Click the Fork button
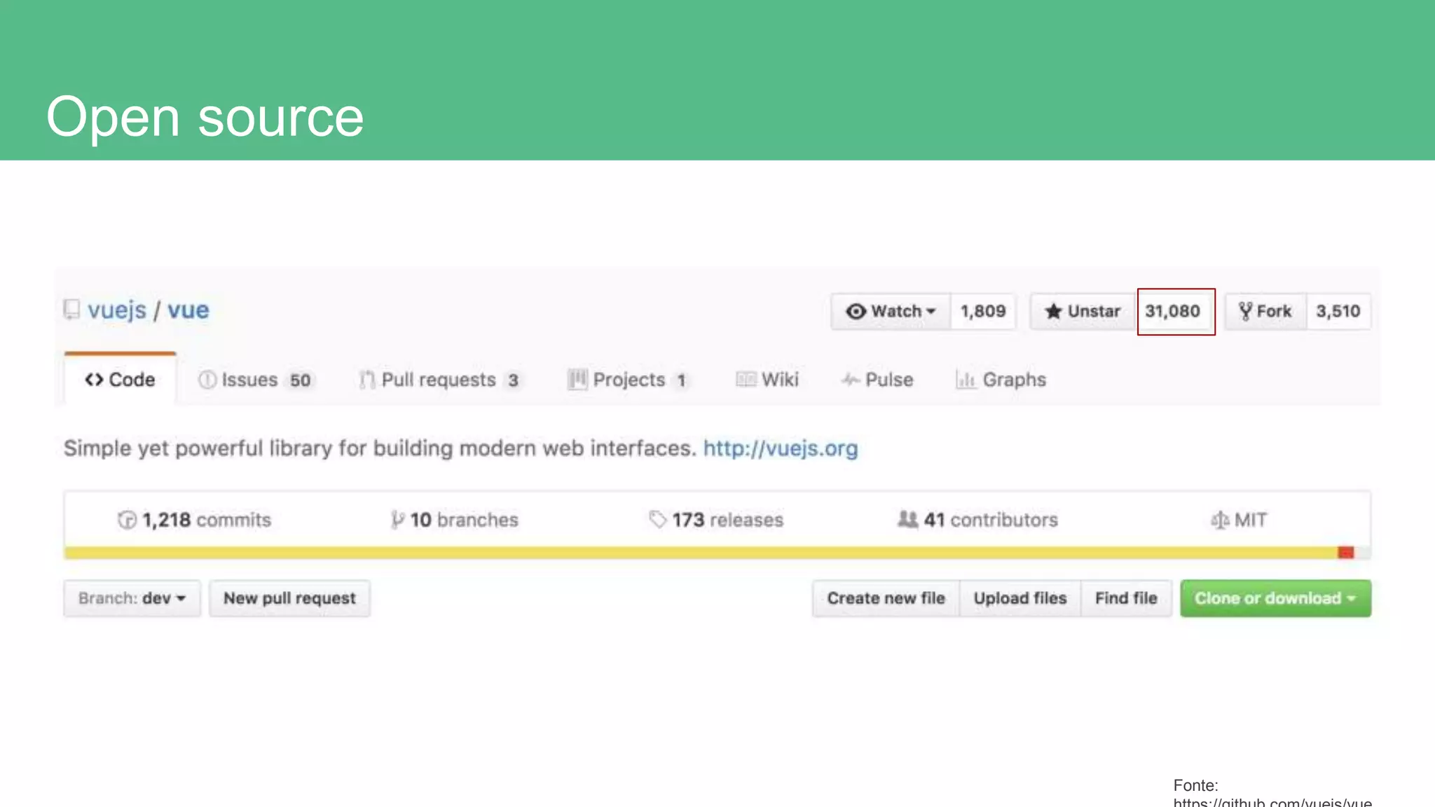The width and height of the screenshot is (1435, 807). pyautogui.click(x=1265, y=311)
